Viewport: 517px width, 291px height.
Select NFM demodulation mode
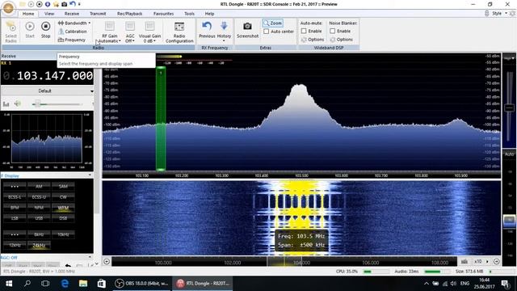point(39,208)
